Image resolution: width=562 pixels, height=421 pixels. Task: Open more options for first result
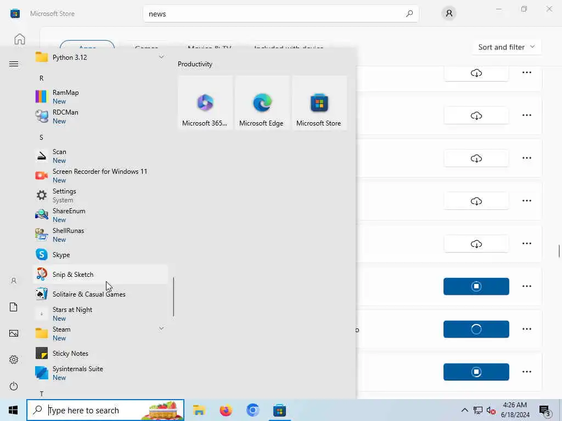pos(526,72)
